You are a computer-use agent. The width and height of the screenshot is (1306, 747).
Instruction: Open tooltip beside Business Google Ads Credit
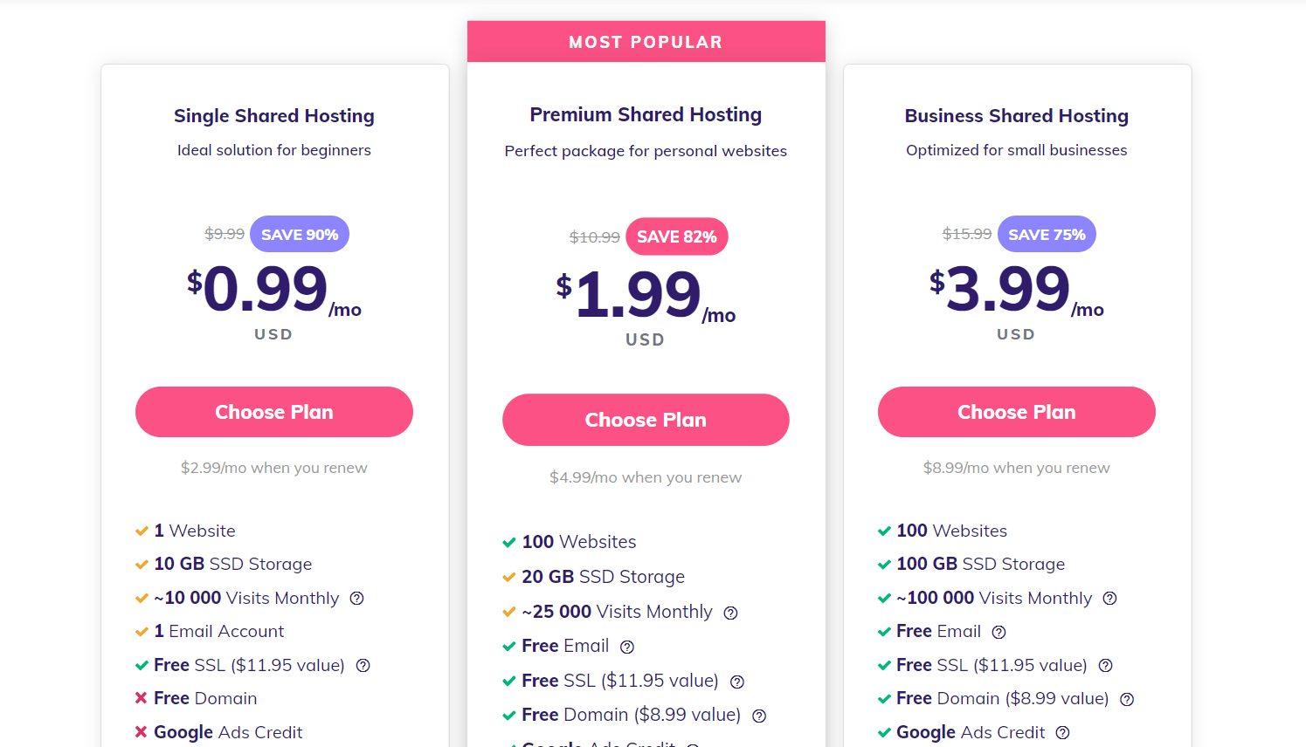click(1062, 733)
